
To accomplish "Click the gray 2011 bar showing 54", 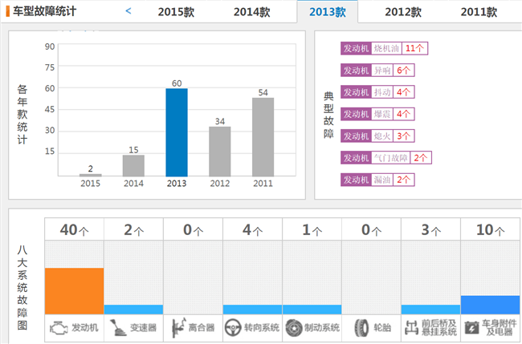I will pos(263,137).
